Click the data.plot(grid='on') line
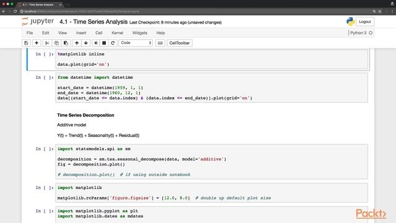396x223 pixels. click(x=84, y=64)
